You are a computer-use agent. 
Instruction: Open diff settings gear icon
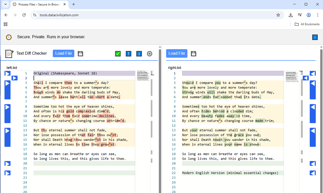click(150, 54)
